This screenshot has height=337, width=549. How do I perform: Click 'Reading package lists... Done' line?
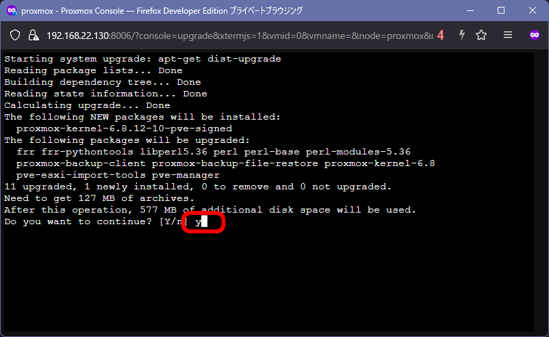coord(93,70)
